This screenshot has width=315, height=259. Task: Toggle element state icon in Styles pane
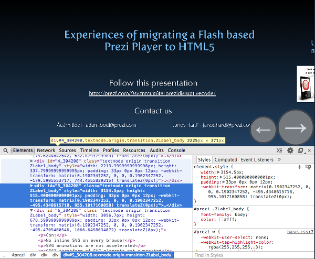[308, 167]
